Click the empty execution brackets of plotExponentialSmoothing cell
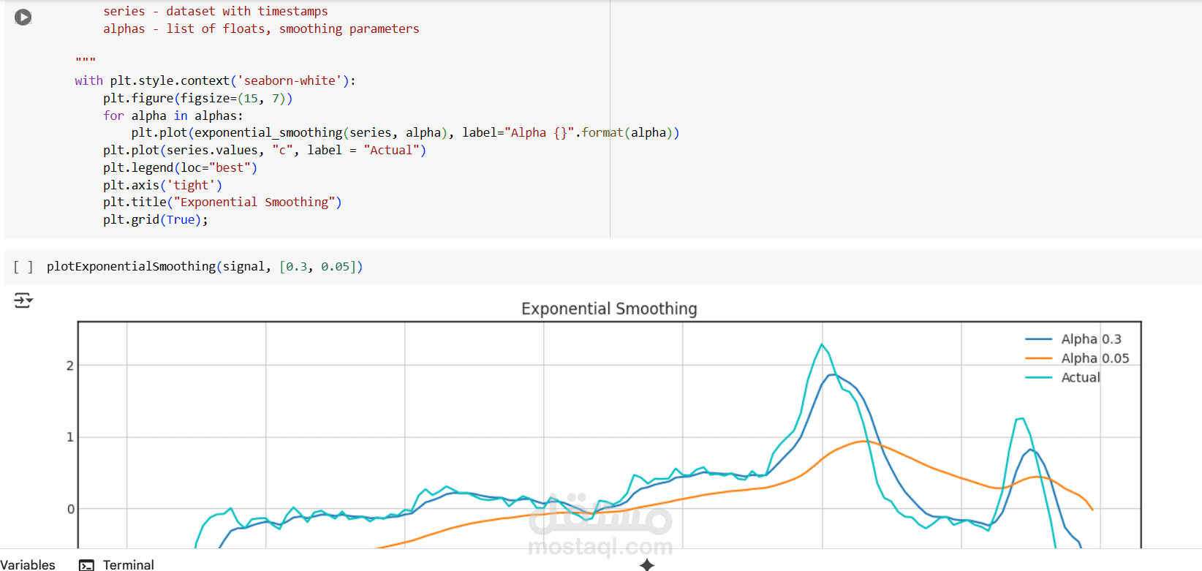1202x571 pixels. coord(23,267)
